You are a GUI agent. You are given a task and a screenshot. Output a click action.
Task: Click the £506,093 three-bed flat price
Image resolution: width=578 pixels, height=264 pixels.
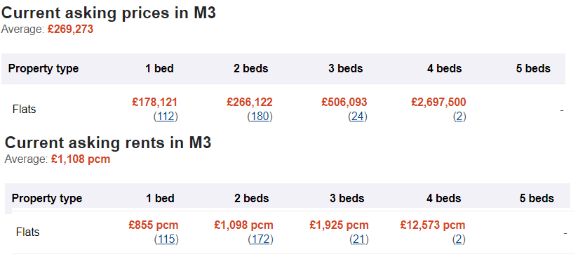coord(344,102)
